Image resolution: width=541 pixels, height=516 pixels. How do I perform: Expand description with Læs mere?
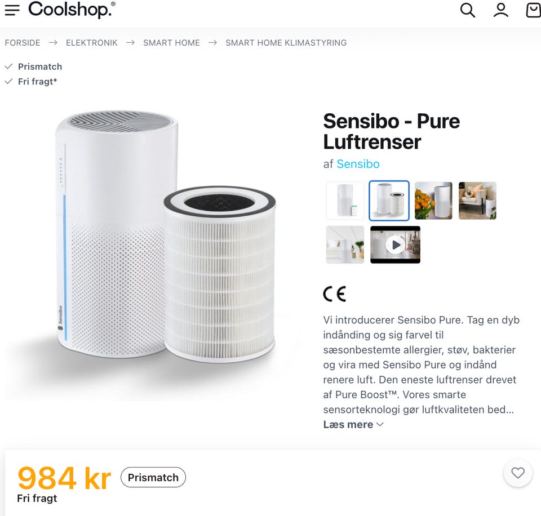coord(353,425)
